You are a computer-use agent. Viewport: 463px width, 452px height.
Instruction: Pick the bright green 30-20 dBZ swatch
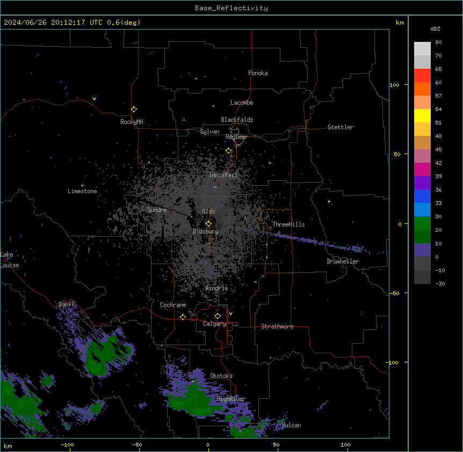pyautogui.click(x=422, y=223)
